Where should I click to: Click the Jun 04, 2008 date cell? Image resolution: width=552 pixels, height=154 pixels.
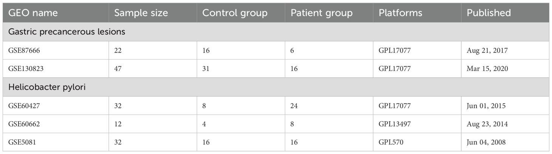click(487, 142)
